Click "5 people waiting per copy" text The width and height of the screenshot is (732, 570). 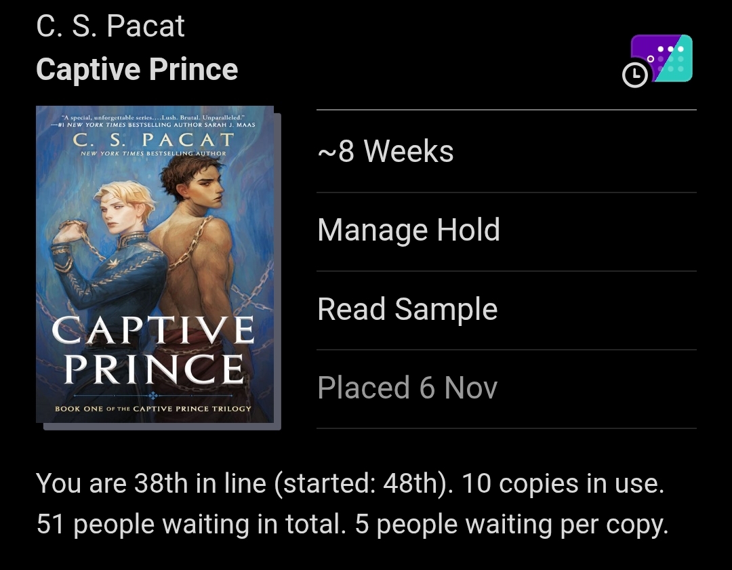[512, 525]
